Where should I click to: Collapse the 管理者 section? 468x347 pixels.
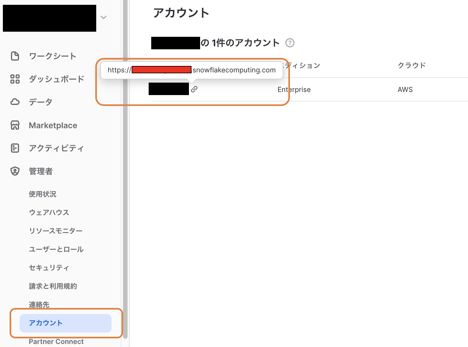click(41, 171)
